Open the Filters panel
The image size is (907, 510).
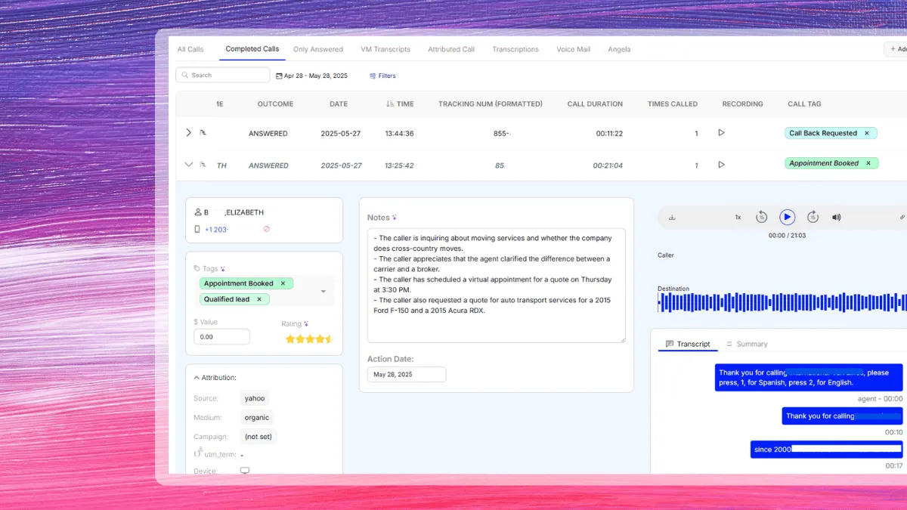point(382,76)
